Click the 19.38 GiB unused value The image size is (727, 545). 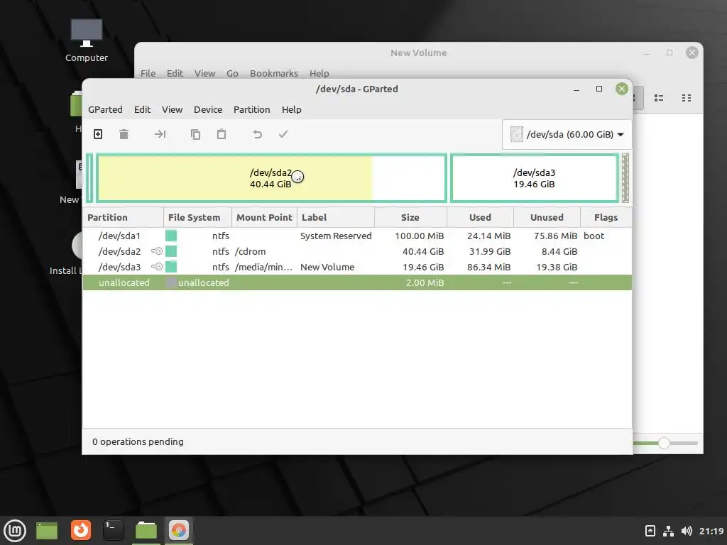point(557,268)
